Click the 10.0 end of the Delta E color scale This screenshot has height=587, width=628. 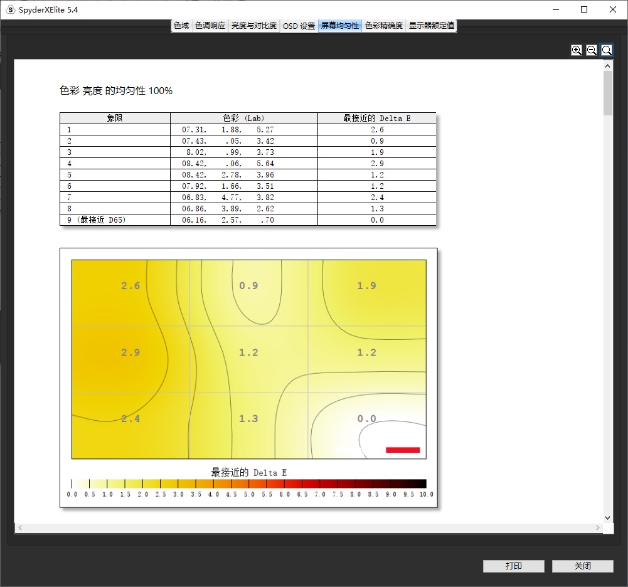point(427,495)
